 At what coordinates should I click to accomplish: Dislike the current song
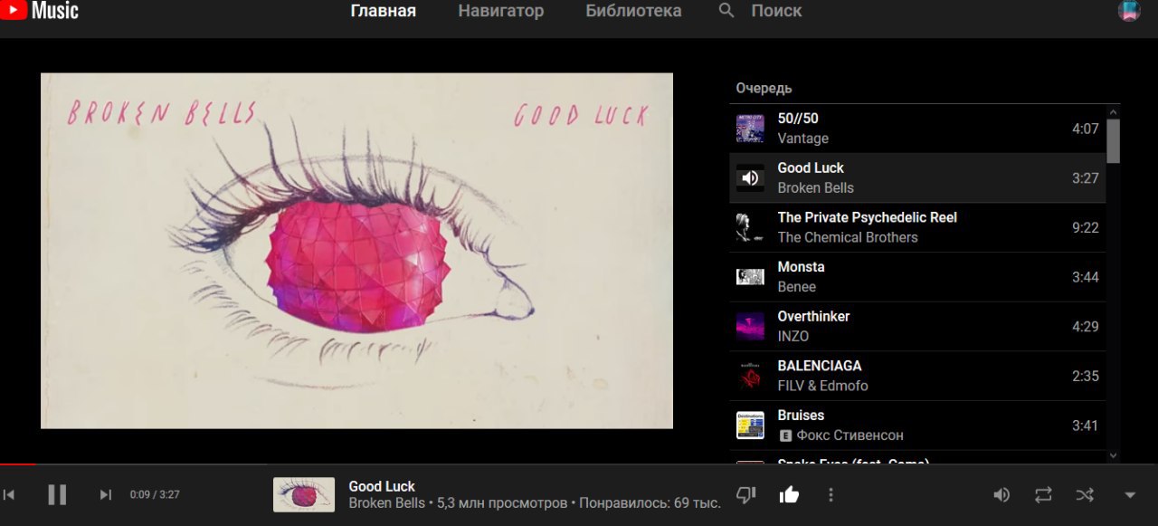pos(746,494)
